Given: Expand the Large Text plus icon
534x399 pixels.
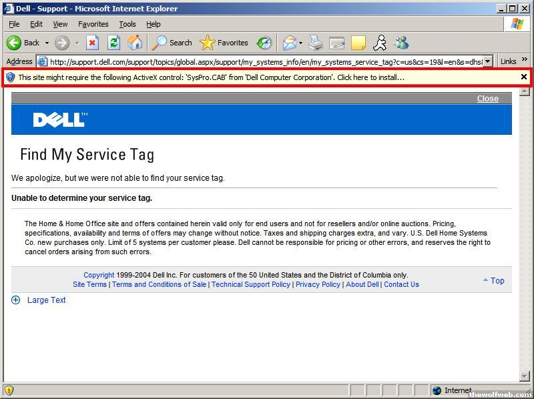Looking at the screenshot, I should point(16,300).
